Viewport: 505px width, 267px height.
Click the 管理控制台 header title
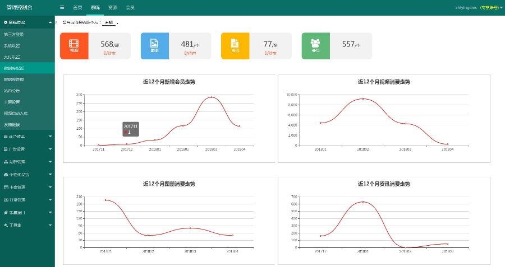tap(19, 7)
